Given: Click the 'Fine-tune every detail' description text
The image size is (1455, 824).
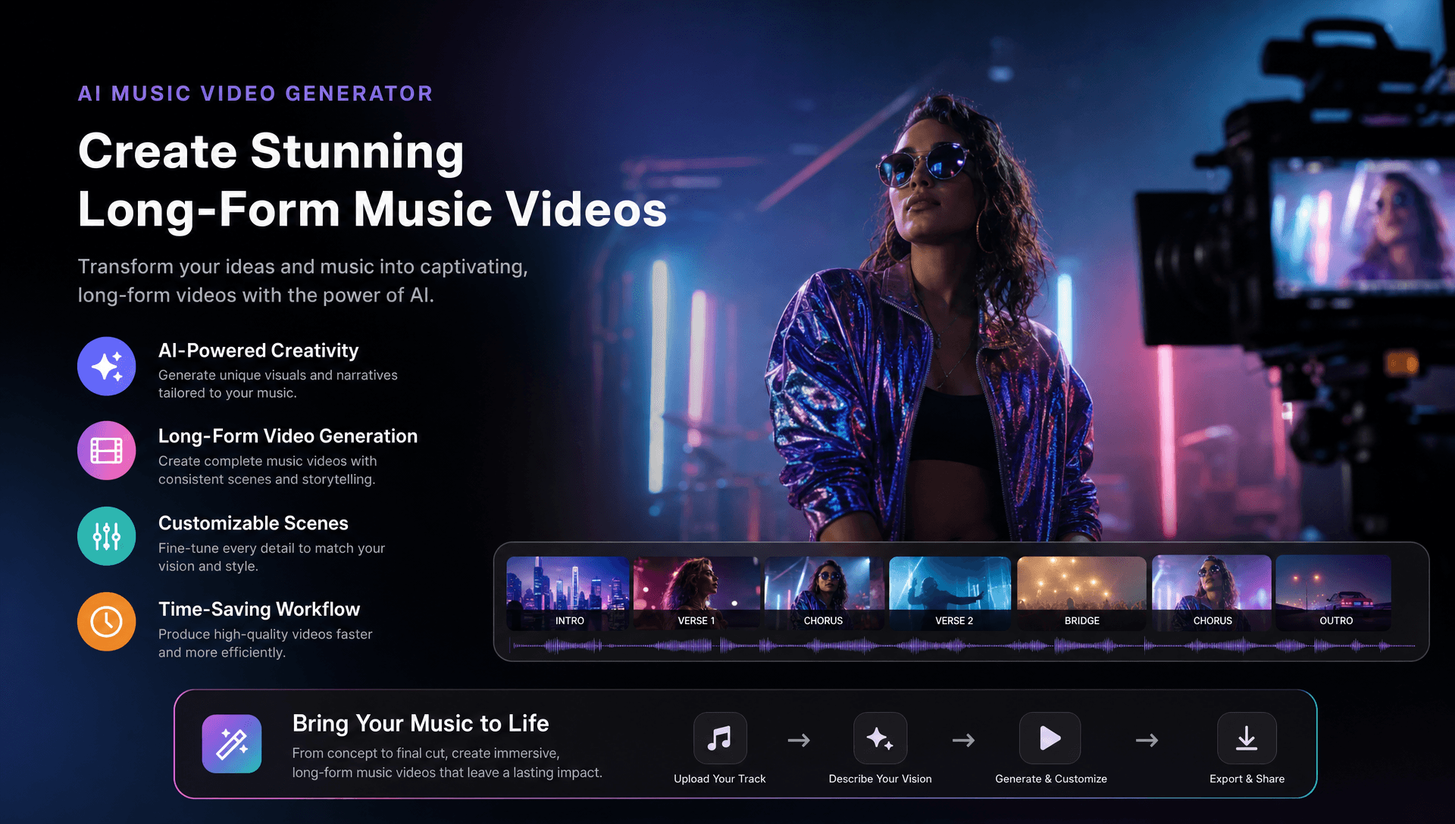Looking at the screenshot, I should click(x=271, y=557).
